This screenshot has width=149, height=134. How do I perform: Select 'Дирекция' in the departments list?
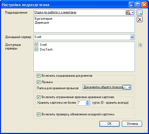42,23
